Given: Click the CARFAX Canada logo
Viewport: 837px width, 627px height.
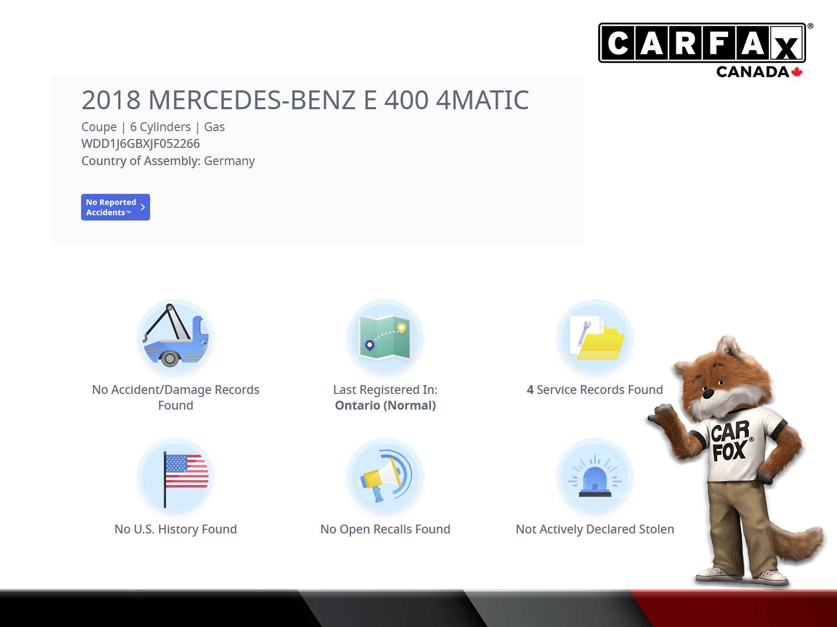Looking at the screenshot, I should (x=705, y=50).
